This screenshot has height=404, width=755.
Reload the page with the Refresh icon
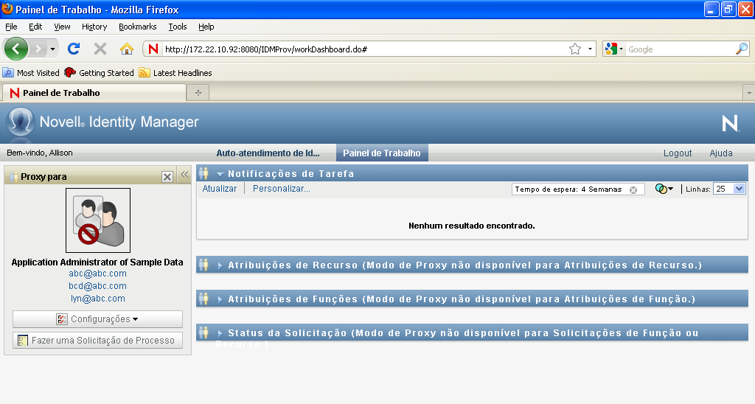74,49
